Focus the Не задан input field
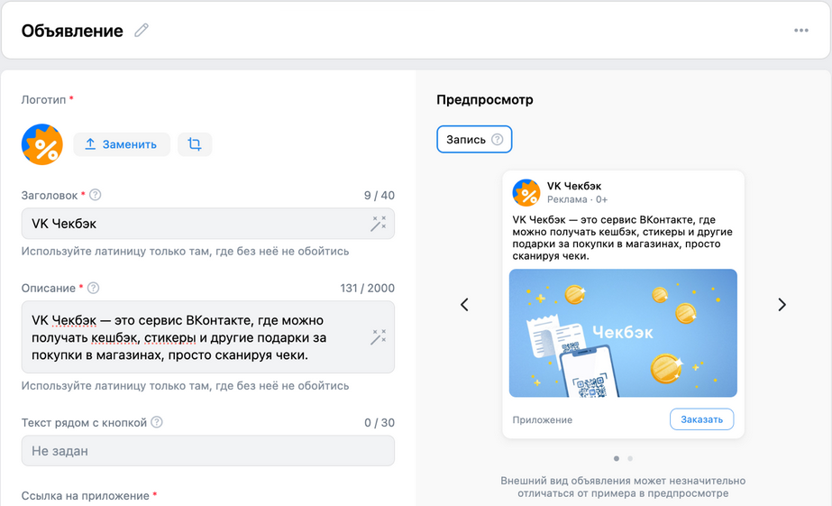This screenshot has height=506, width=832. (208, 451)
